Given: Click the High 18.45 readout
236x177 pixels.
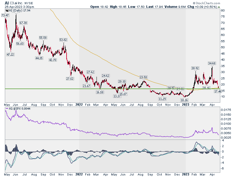Looking at the screenshot, I should [118, 7].
